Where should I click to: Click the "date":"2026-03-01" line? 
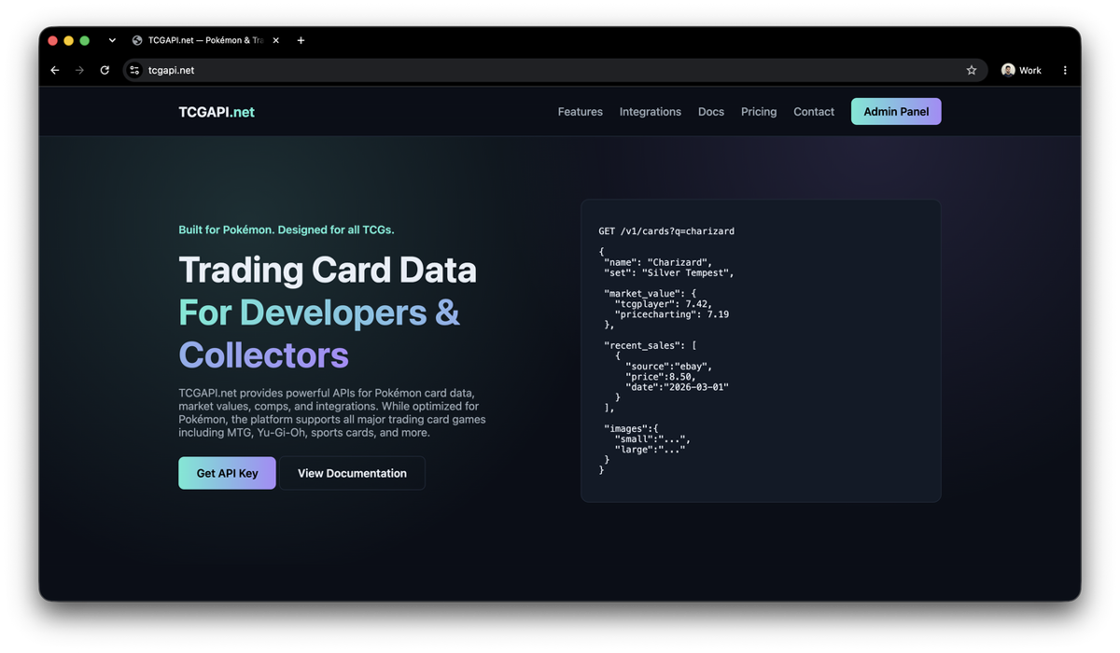point(677,387)
